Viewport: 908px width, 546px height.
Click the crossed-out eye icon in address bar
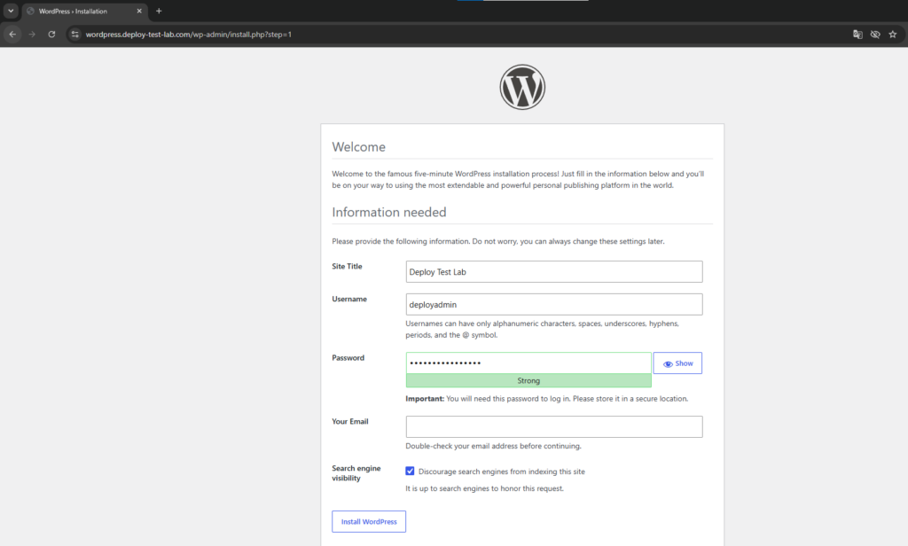(x=875, y=35)
